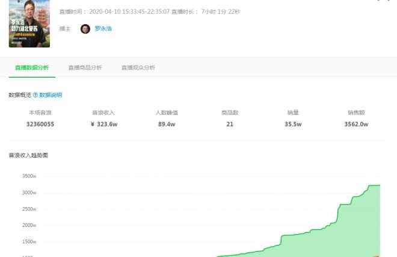Open the 数据说明 explanation link
Image resolution: width=397 pixels, height=257 pixels.
pos(51,95)
